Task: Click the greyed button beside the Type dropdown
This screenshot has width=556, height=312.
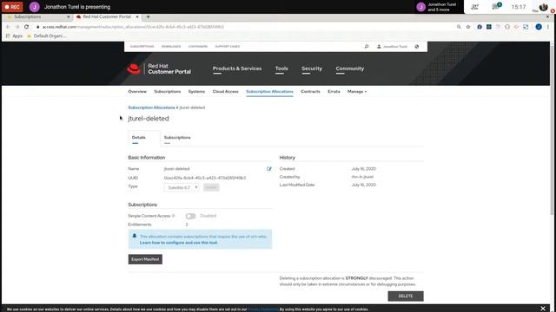Action: pyautogui.click(x=211, y=187)
